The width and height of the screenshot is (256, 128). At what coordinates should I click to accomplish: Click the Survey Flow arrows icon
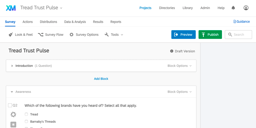[41, 35]
